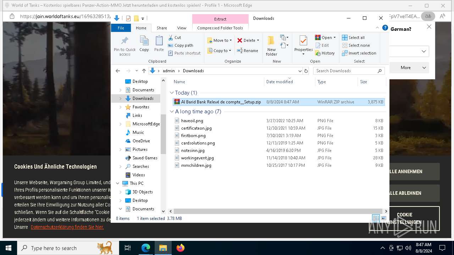Select 3D Objects in the tree
Image resolution: width=454 pixels, height=255 pixels.
(142, 192)
